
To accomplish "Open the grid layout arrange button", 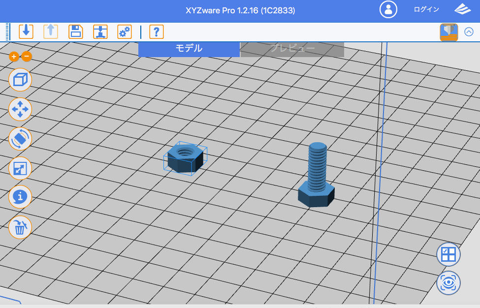I will (x=448, y=254).
